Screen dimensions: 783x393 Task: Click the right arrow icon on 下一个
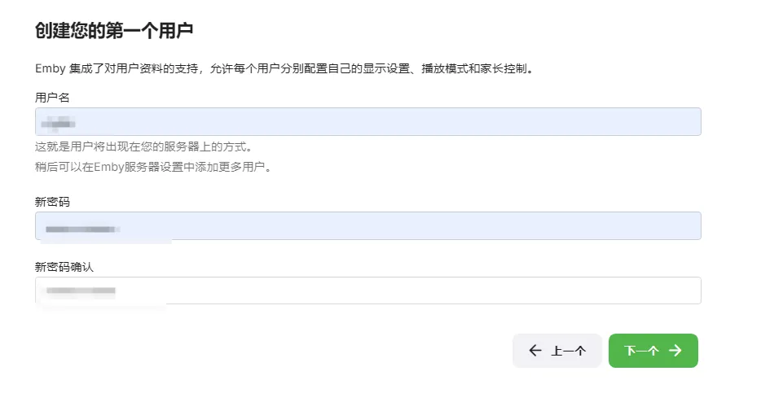(675, 351)
